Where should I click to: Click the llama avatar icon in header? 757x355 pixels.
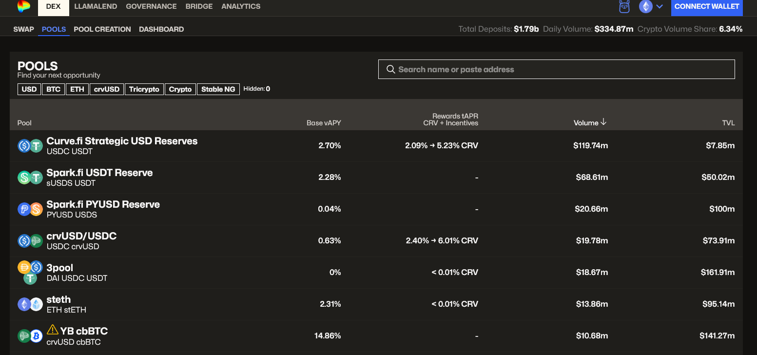click(624, 6)
